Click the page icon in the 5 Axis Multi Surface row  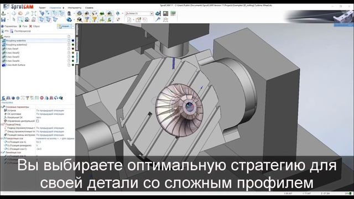(69, 65)
